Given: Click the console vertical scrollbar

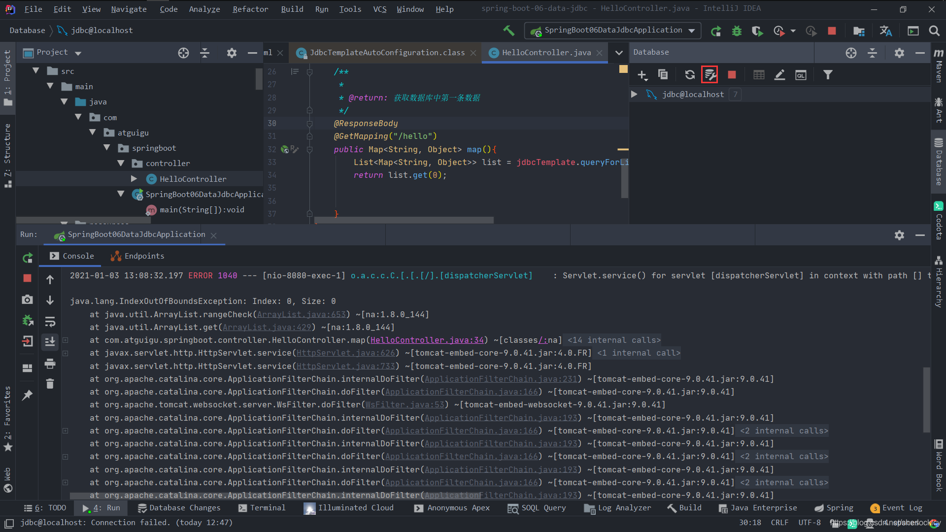Looking at the screenshot, I should point(926,399).
